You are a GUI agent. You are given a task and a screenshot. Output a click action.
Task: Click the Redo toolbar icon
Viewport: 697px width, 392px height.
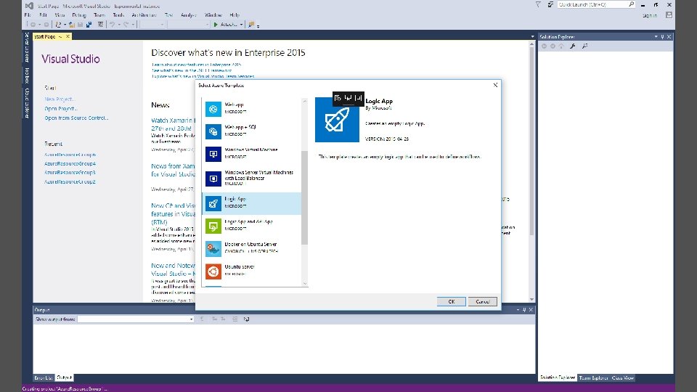[126, 25]
